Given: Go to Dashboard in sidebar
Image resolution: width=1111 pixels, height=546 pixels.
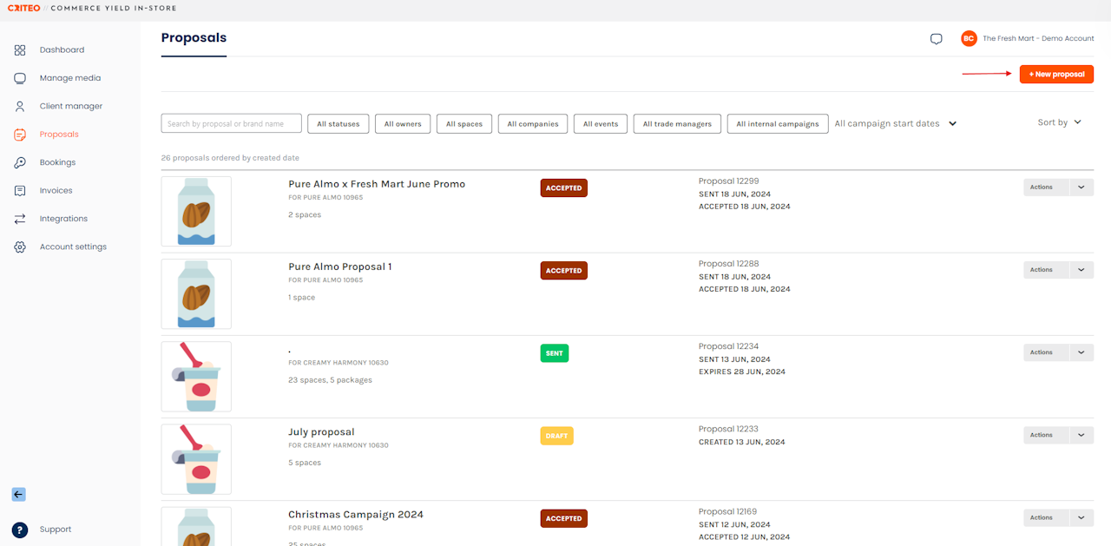Looking at the screenshot, I should click(x=62, y=50).
